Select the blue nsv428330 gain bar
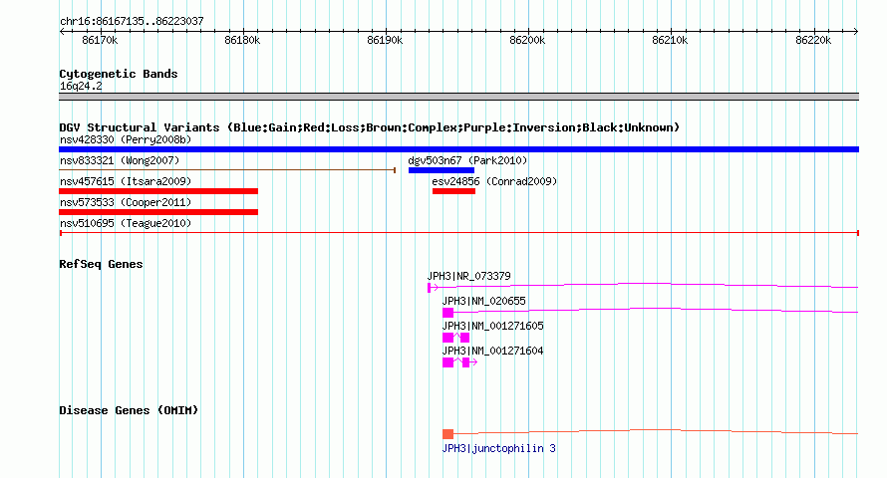Screen dimensions: 887x478 (x=458, y=149)
